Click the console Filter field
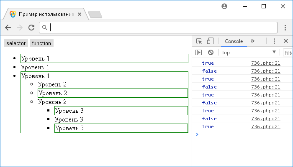Screen dimensions: 293x167 (288, 53)
